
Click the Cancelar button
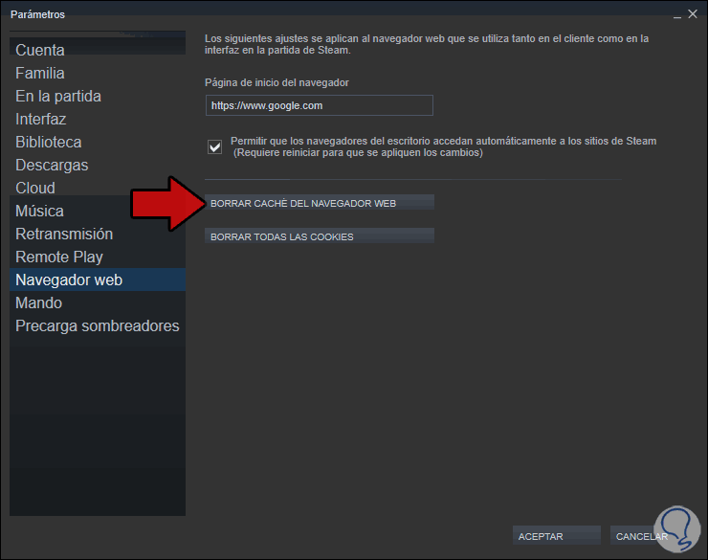642,536
